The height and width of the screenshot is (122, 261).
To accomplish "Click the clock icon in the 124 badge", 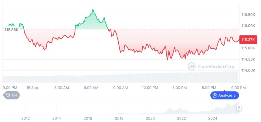I will coord(8,95).
